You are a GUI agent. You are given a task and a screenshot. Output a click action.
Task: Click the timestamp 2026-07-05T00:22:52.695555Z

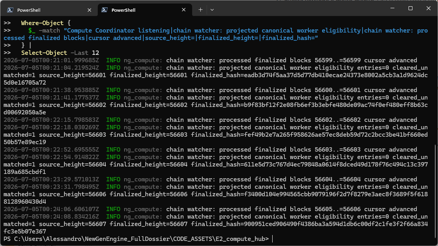tap(51, 150)
